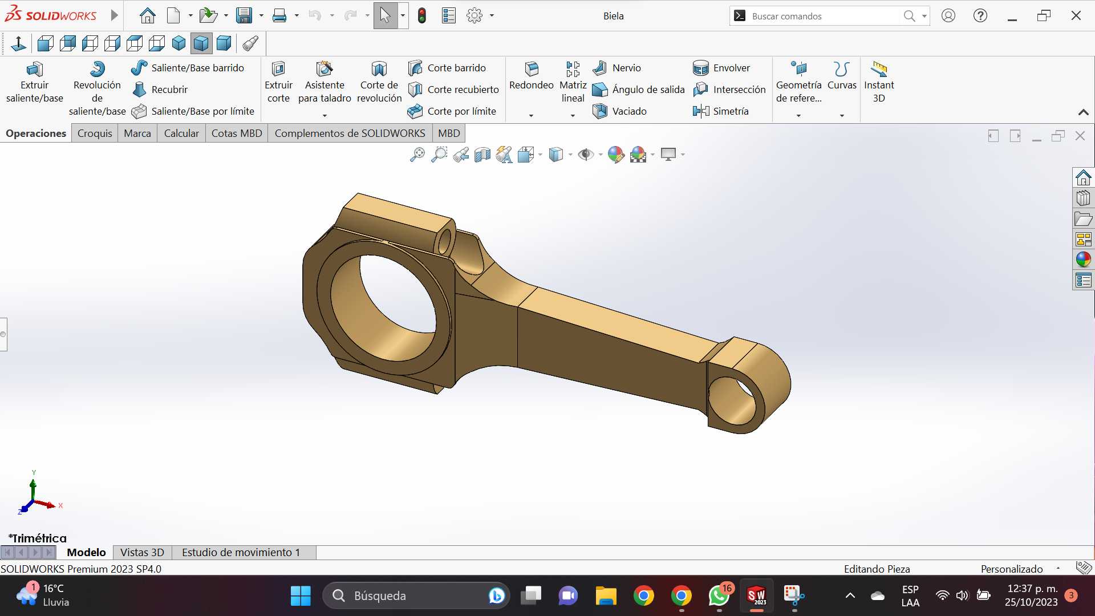
Task: Open Complementos de SOLIDWORKS tab
Action: 350,133
